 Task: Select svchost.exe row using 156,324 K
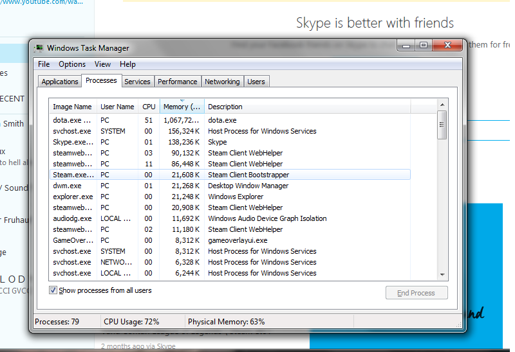[x=230, y=131]
